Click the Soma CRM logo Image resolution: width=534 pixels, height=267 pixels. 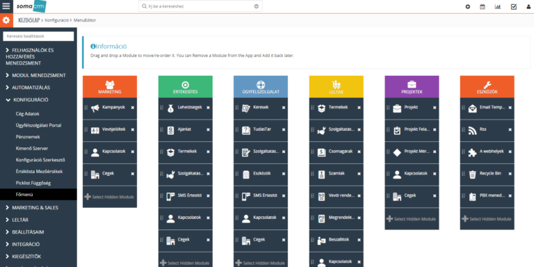tap(31, 6)
